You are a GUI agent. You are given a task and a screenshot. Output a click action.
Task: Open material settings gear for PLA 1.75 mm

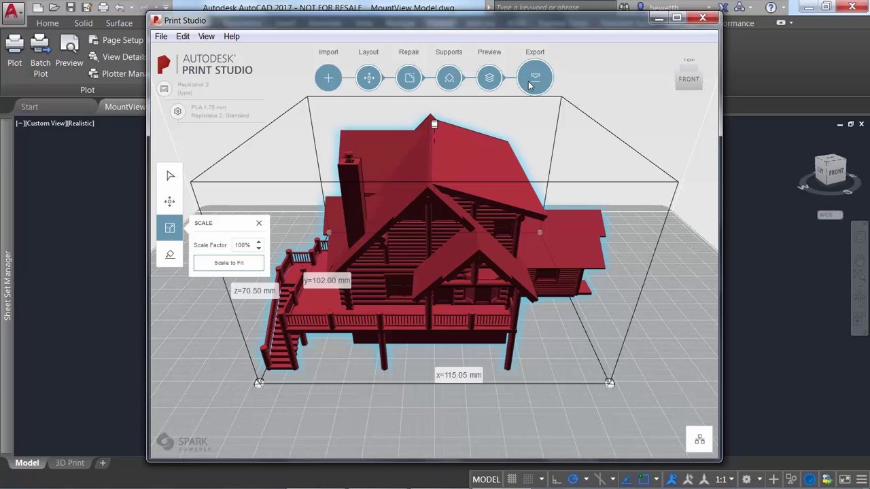pos(177,111)
